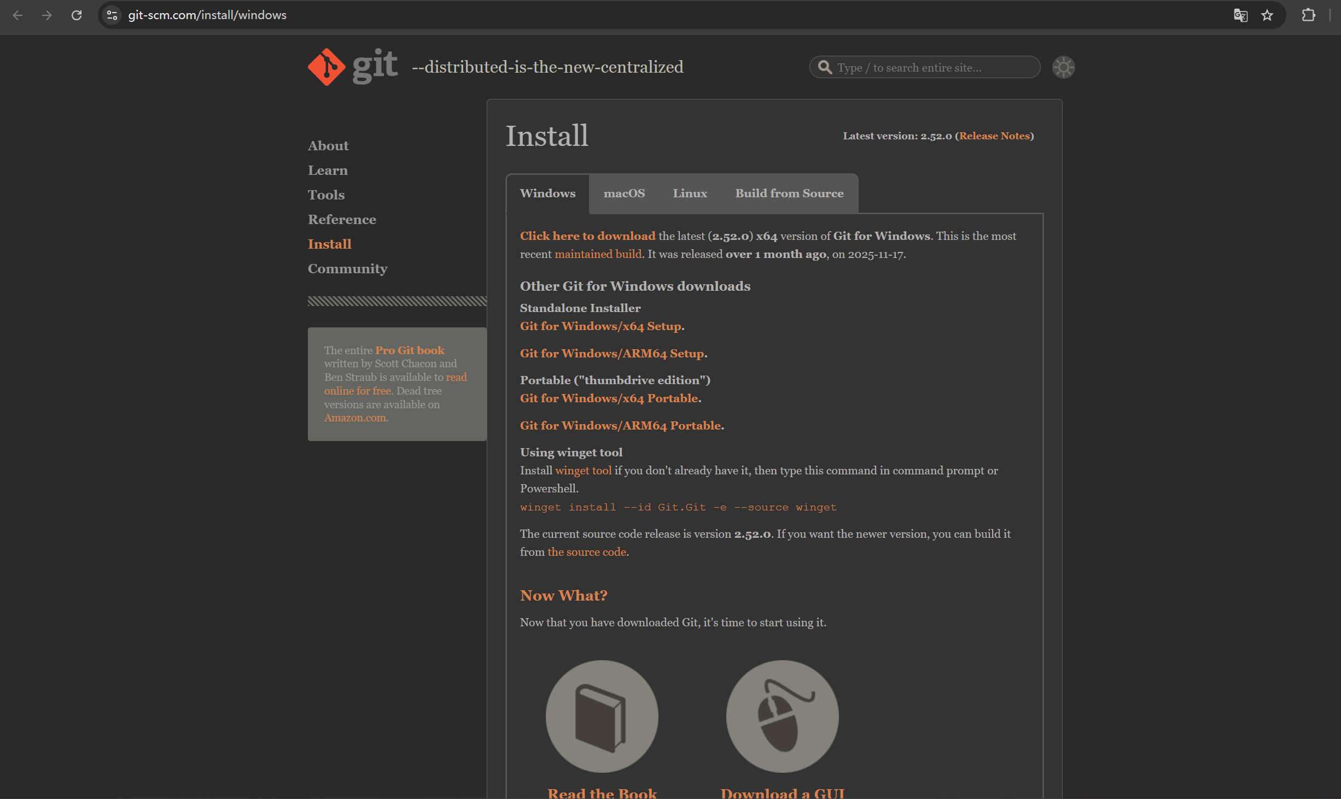Download Git for Windows/x64 Portable
This screenshot has height=799, width=1341.
point(609,398)
